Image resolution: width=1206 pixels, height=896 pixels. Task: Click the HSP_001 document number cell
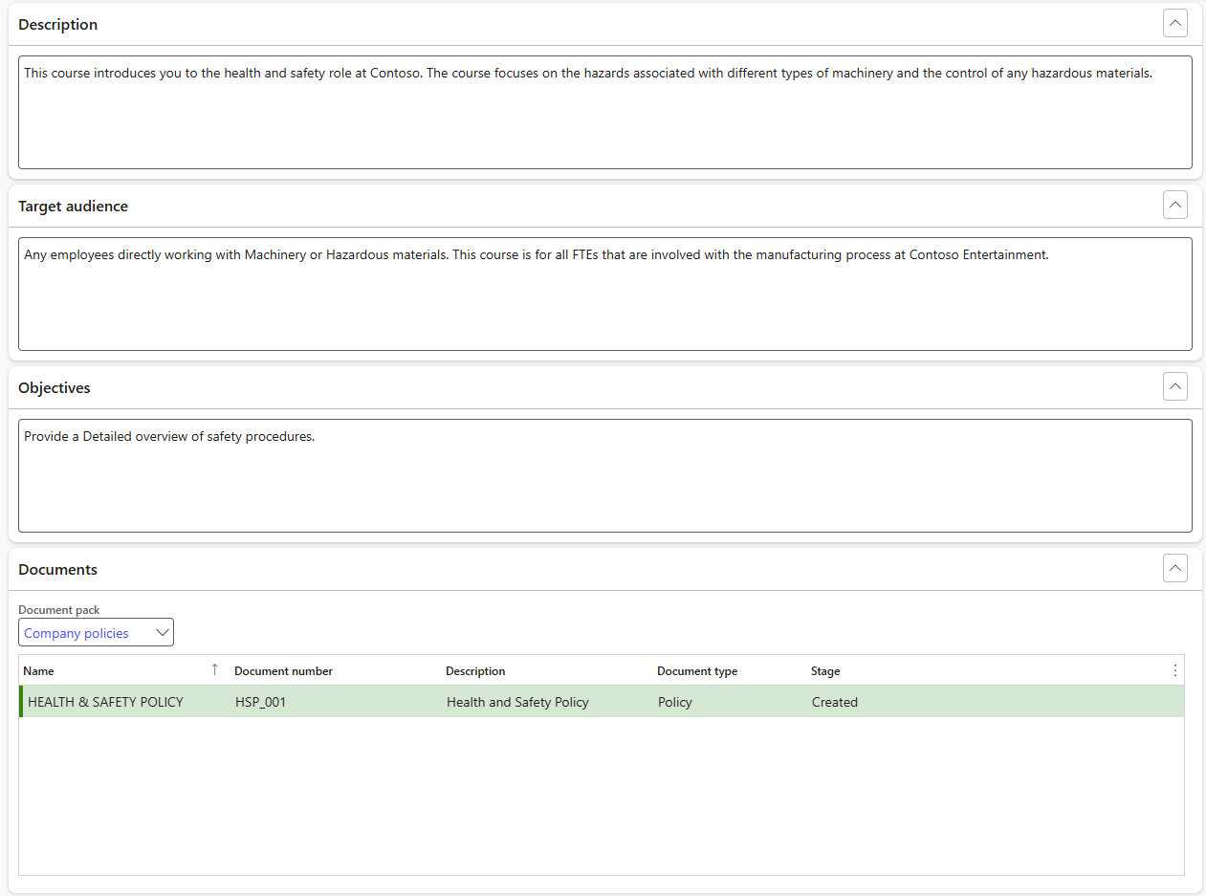tap(261, 702)
